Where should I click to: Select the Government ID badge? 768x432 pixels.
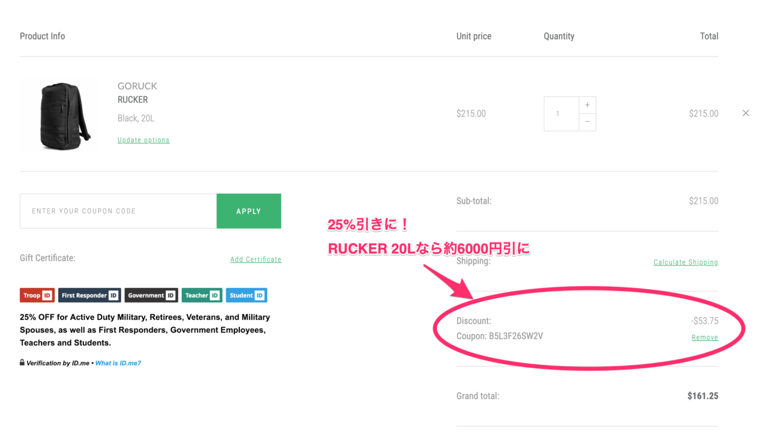pos(151,295)
